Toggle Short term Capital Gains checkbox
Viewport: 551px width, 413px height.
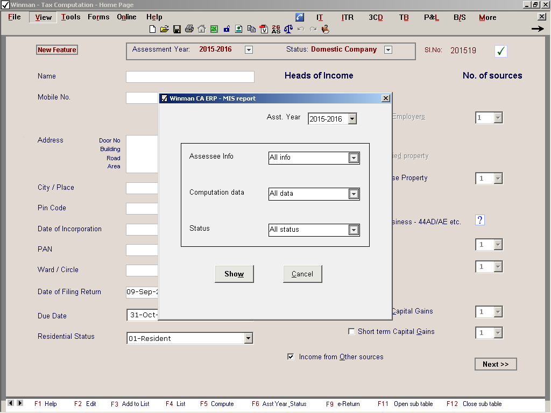(x=351, y=331)
